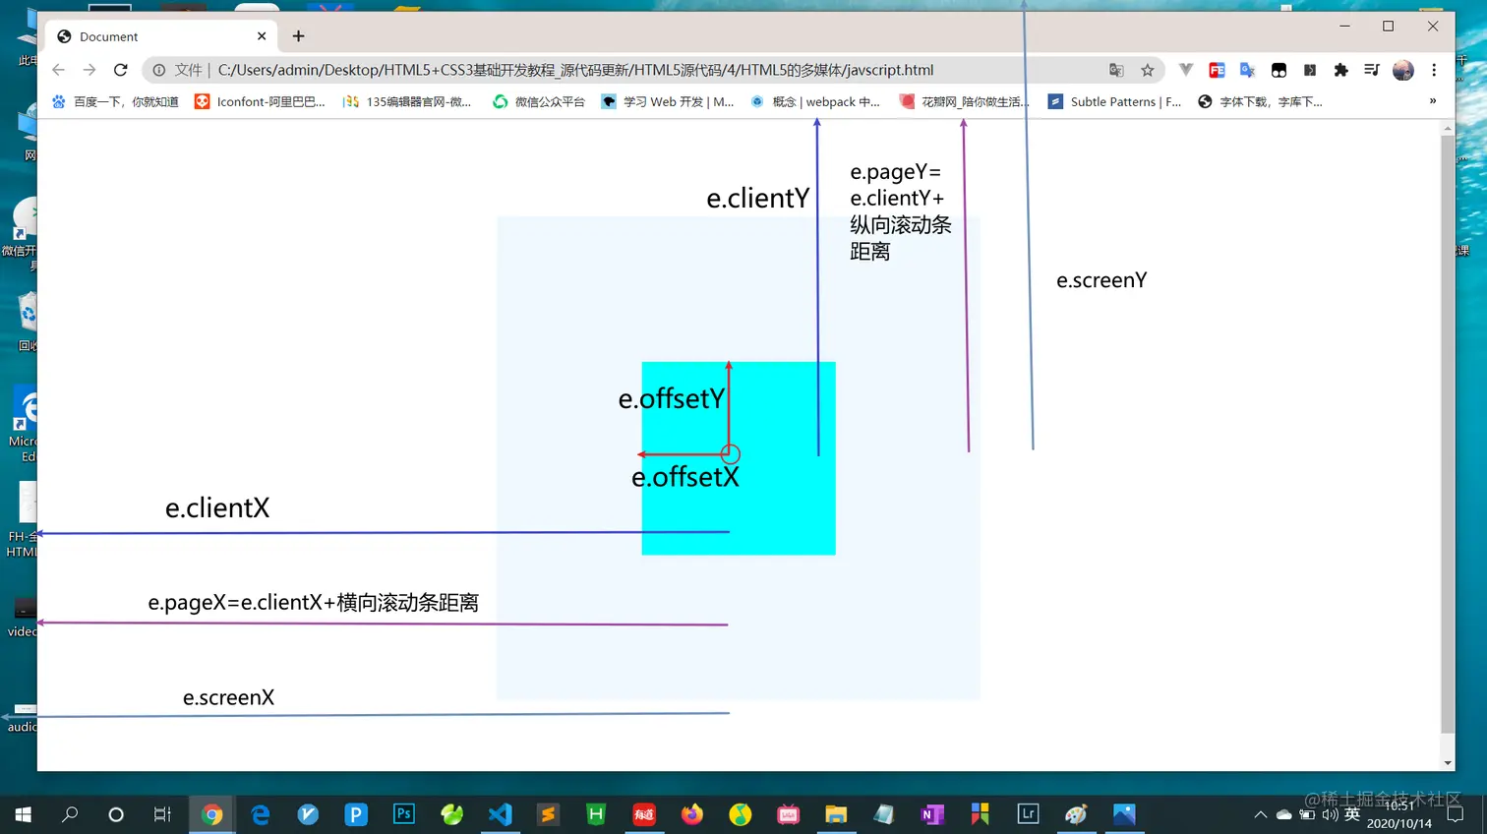The width and height of the screenshot is (1487, 834).
Task: Launch HBuilder from the taskbar
Action: pyautogui.click(x=596, y=814)
